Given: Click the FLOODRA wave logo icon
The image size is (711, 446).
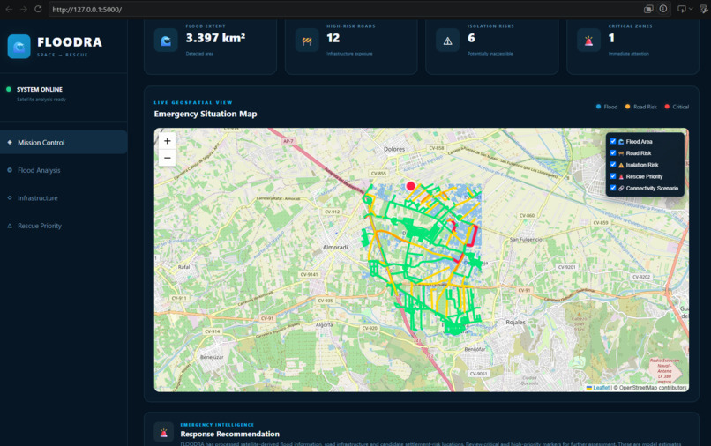Looking at the screenshot, I should click(x=19, y=47).
